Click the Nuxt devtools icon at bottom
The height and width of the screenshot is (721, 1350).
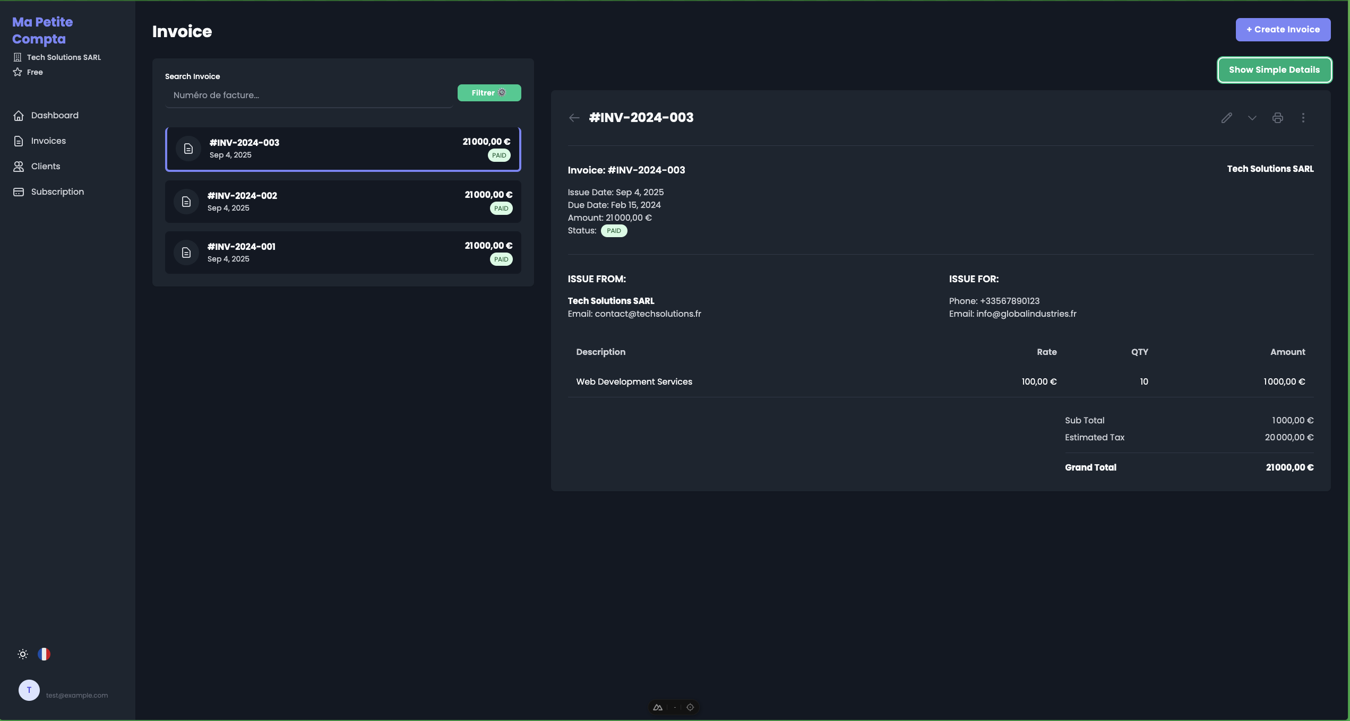point(658,707)
